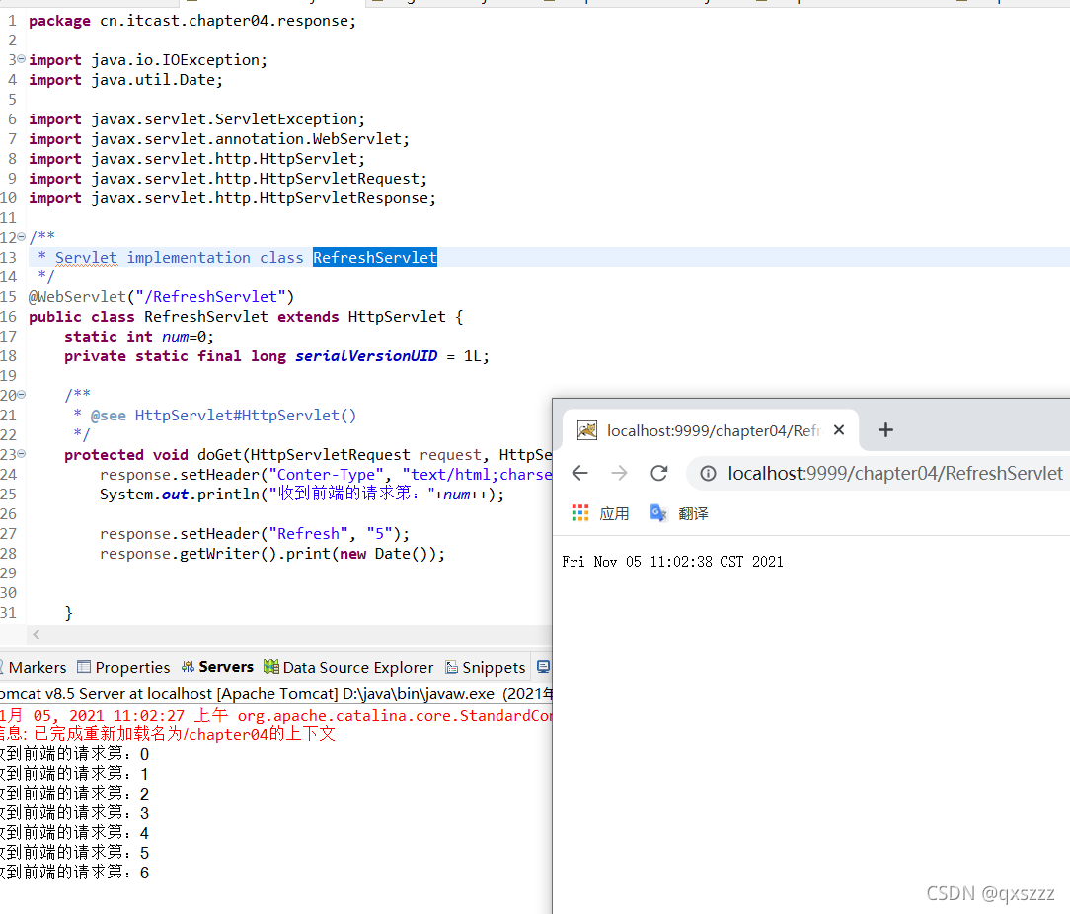Click serialVersionUID on line 18
1070x914 pixels.
[366, 356]
